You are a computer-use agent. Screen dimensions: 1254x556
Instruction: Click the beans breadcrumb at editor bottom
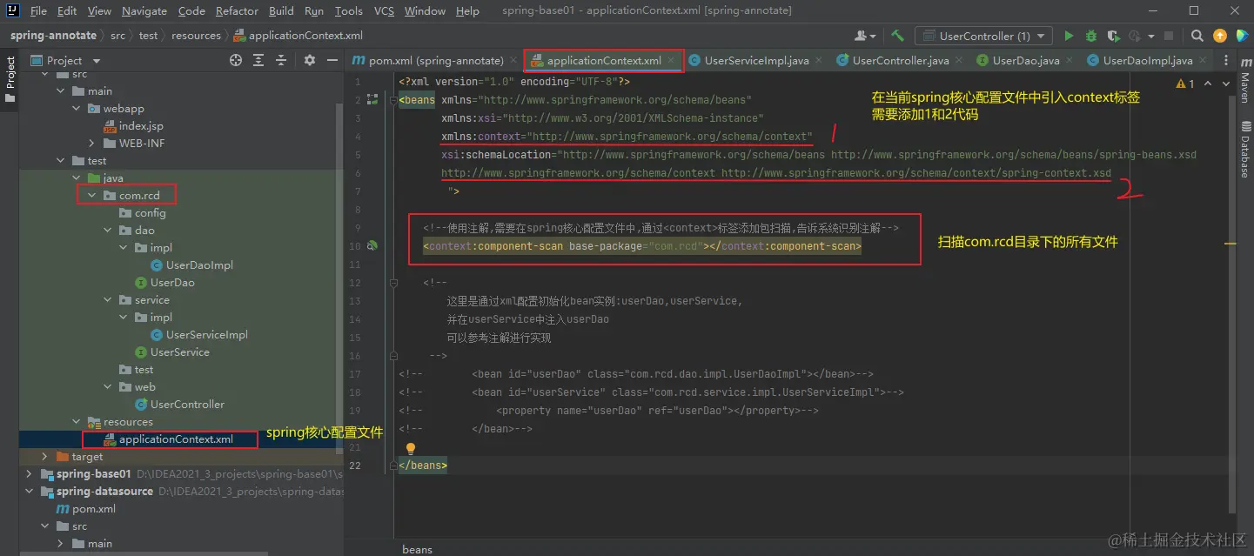click(x=418, y=549)
